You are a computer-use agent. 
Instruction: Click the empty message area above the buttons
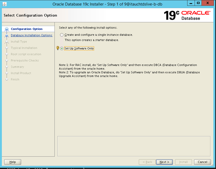point(134,146)
